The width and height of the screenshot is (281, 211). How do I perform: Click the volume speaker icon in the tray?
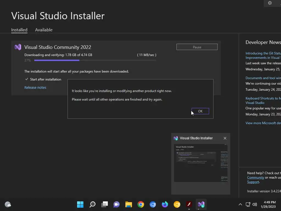click(x=254, y=204)
